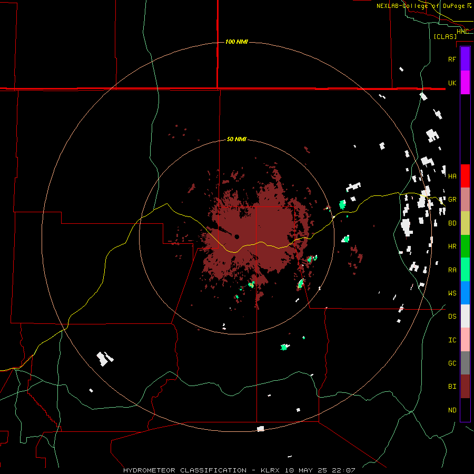
Task: Click the HHC product code text
Action: pyautogui.click(x=462, y=32)
